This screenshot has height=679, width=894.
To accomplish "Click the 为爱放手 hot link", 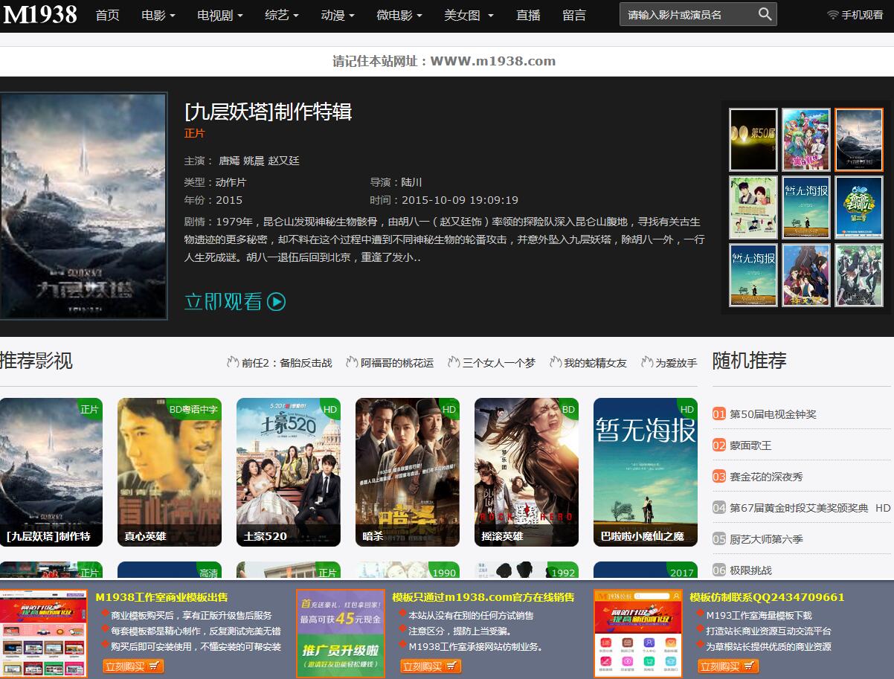I will click(x=676, y=363).
